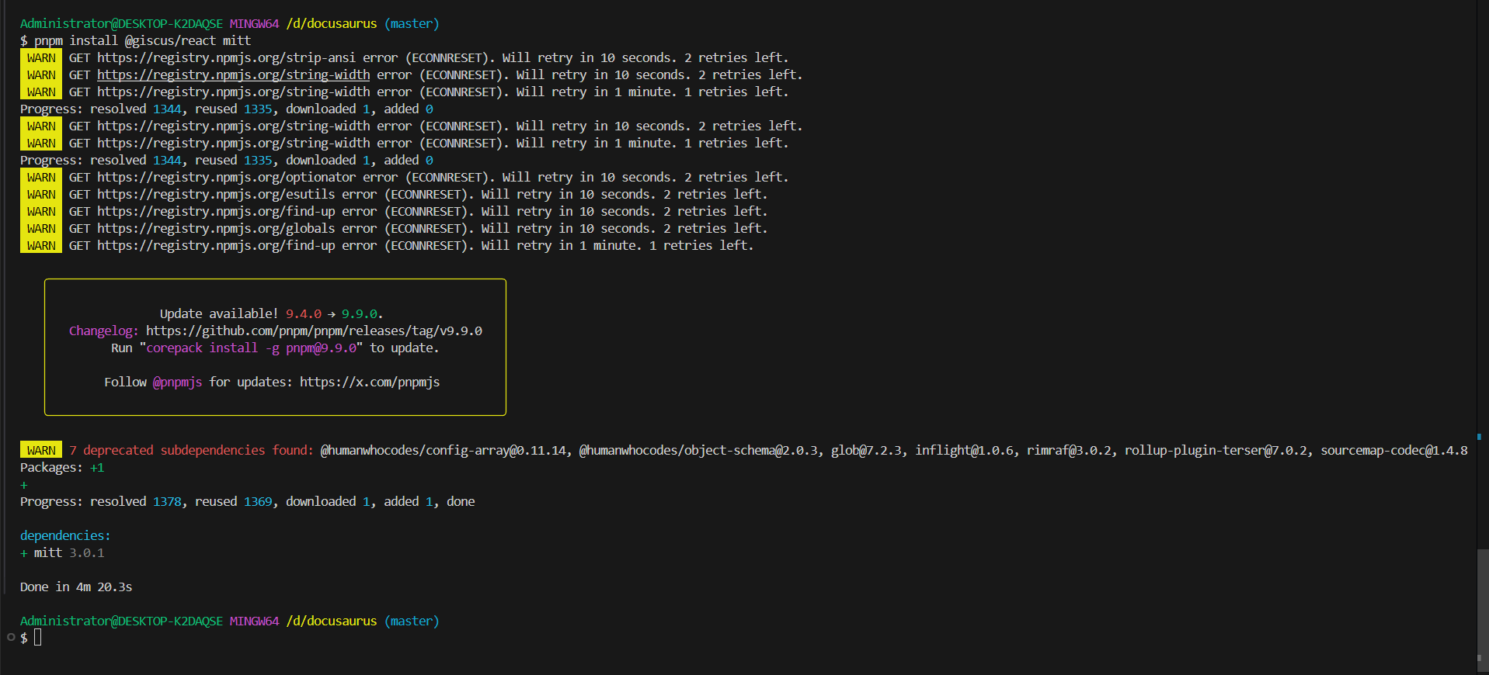Screen dimensions: 1489x675
Task: Click the "pnpm install @giscus/react mitt" command text
Action: [x=142, y=41]
